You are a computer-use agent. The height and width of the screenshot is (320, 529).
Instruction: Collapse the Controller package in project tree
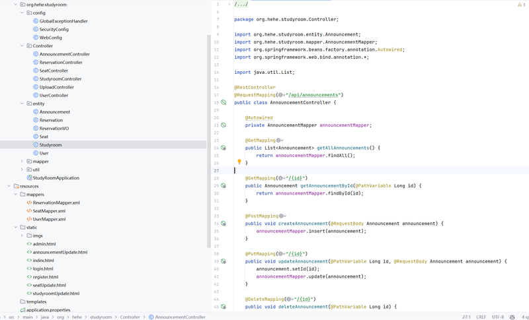pyautogui.click(x=22, y=46)
